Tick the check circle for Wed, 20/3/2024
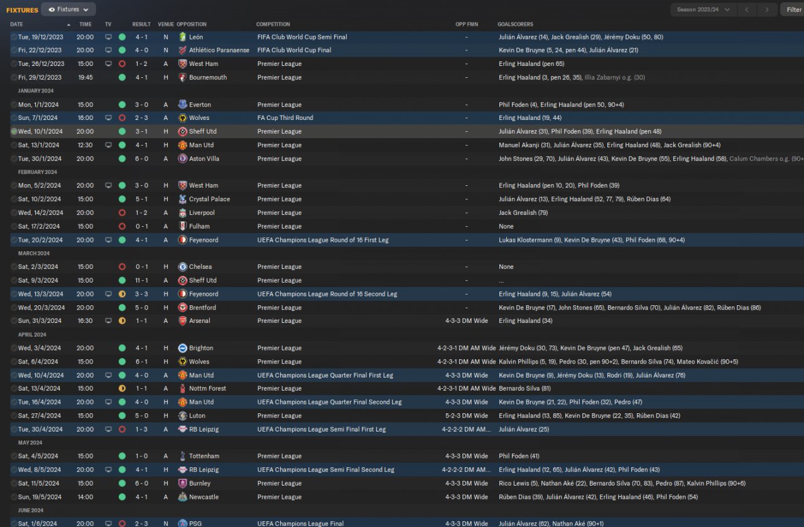804x527 pixels. click(x=14, y=308)
